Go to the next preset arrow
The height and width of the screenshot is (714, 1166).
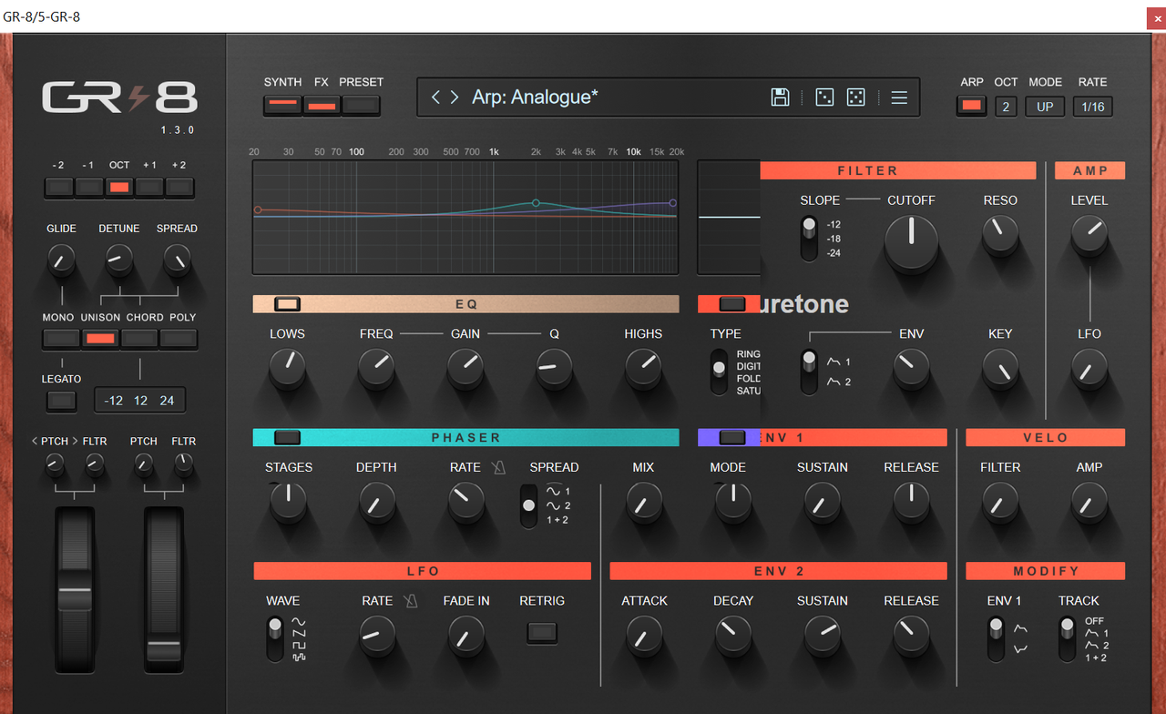pos(454,97)
